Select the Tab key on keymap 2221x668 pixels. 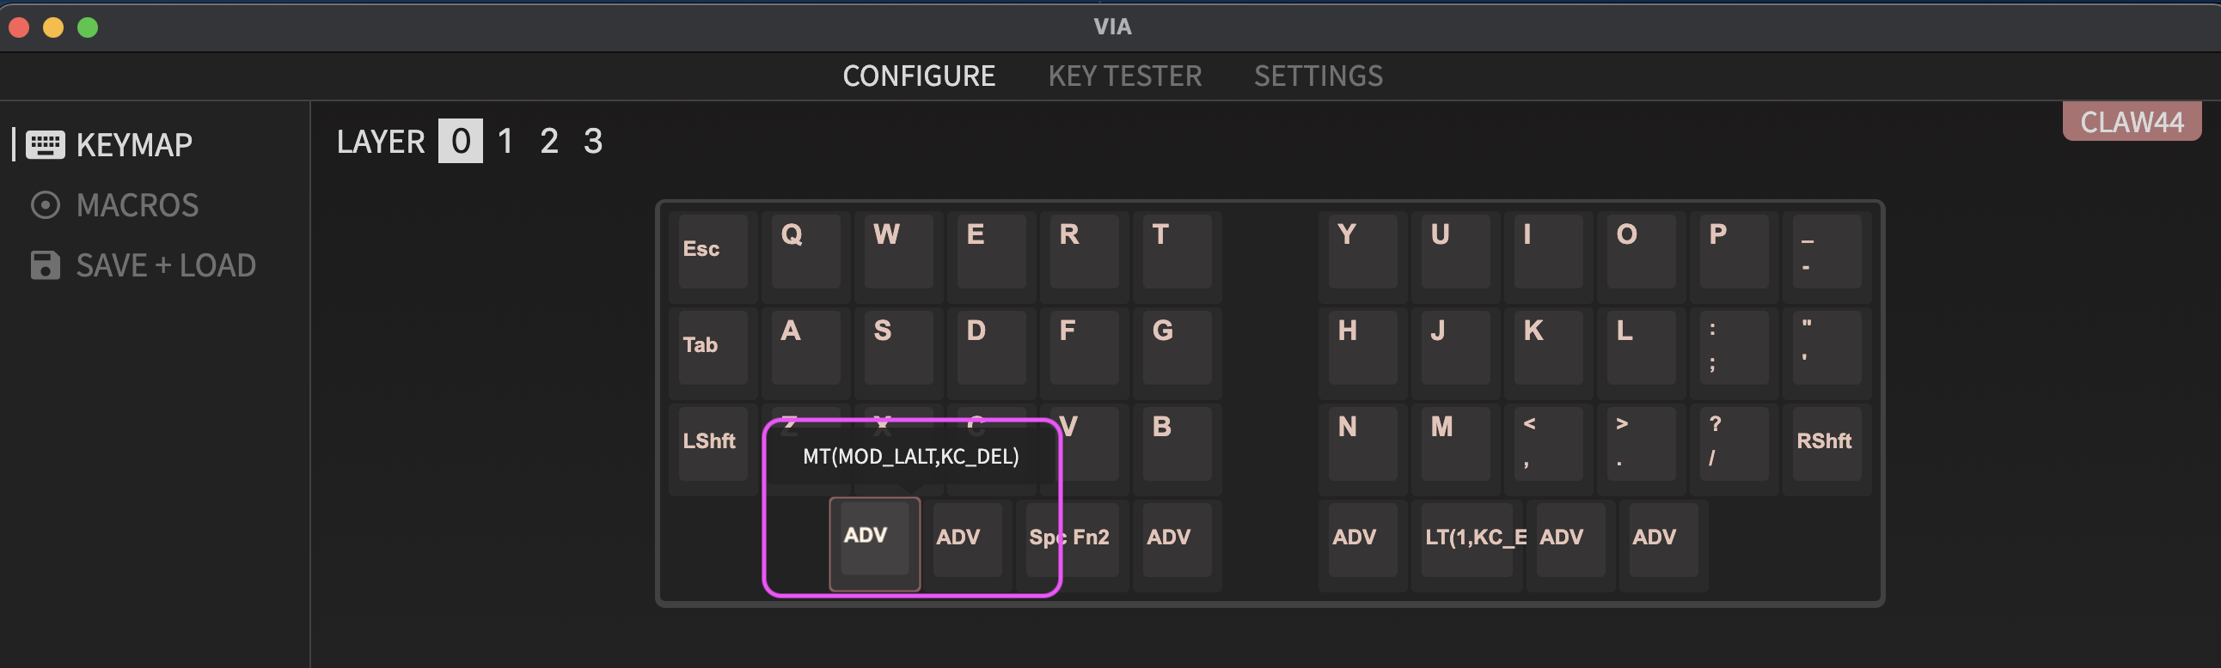[x=713, y=347]
